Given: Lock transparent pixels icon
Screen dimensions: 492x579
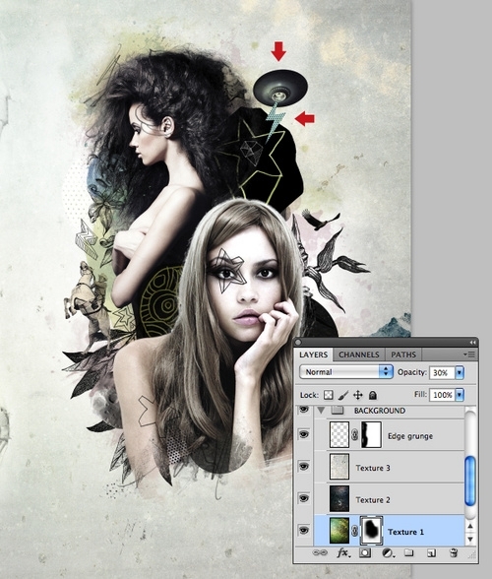Looking at the screenshot, I should [328, 395].
